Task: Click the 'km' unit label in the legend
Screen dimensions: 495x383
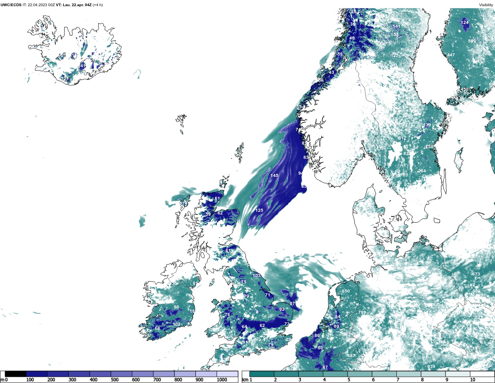Action: 245,380
